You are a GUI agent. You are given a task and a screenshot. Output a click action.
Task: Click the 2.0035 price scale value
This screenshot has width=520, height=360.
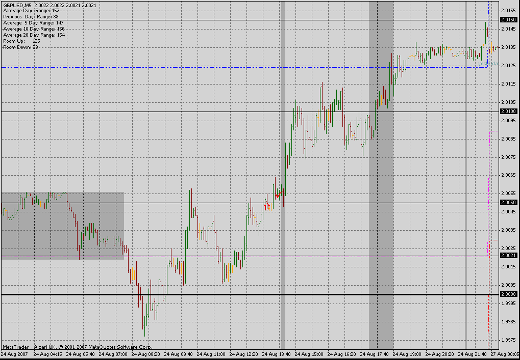[x=508, y=230]
